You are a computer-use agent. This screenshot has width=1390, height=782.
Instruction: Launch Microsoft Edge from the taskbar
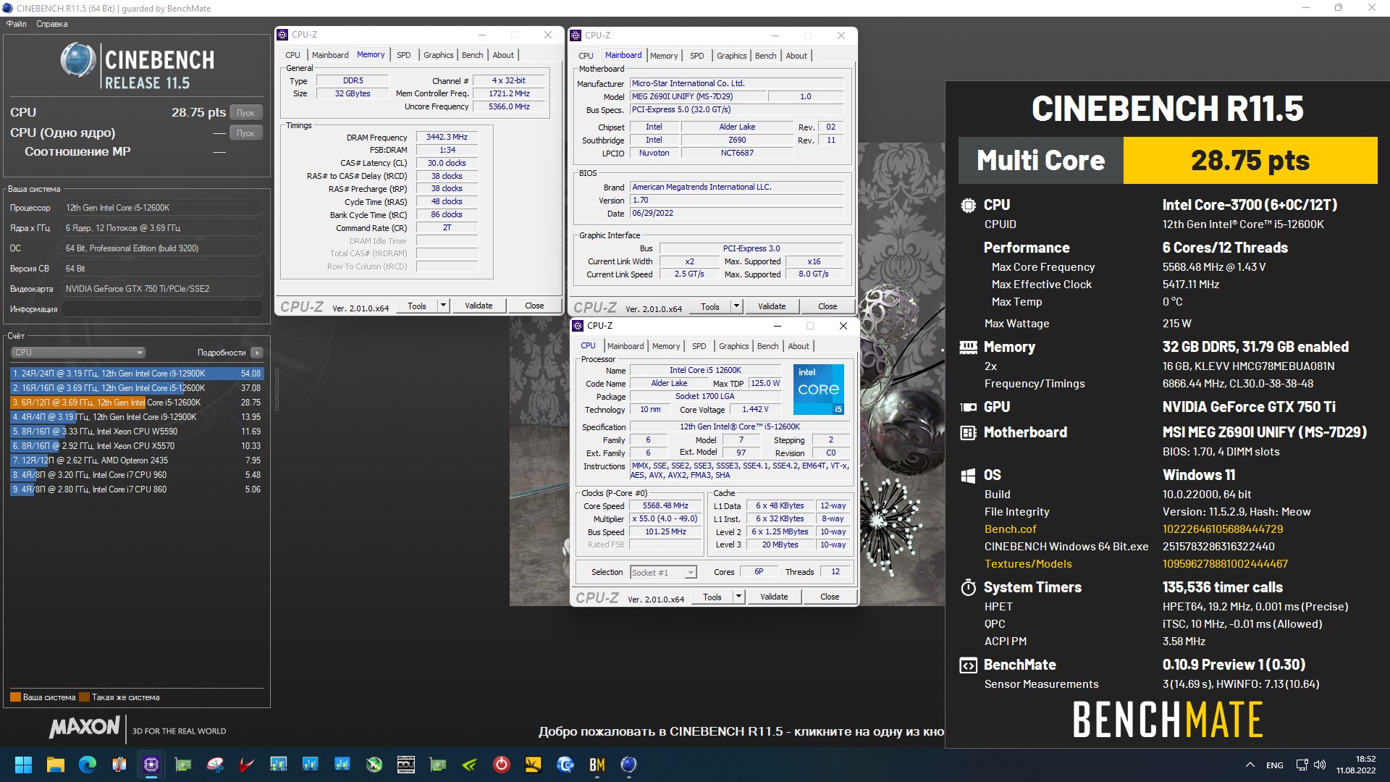click(x=88, y=765)
